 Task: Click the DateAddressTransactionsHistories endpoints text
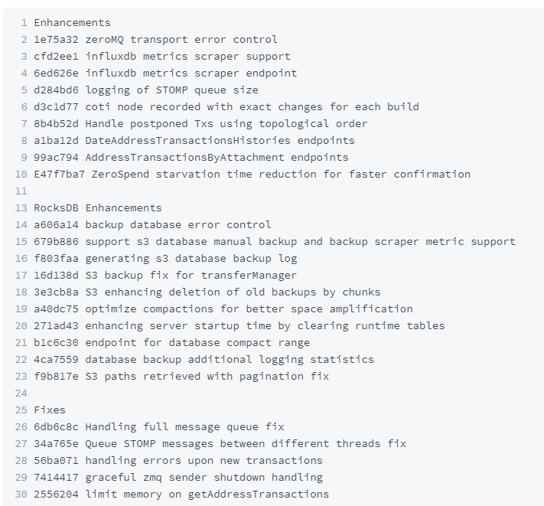coord(220,141)
